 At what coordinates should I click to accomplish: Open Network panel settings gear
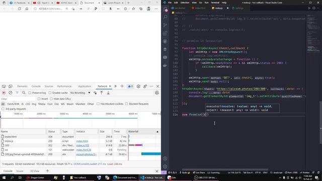(x=157, y=93)
